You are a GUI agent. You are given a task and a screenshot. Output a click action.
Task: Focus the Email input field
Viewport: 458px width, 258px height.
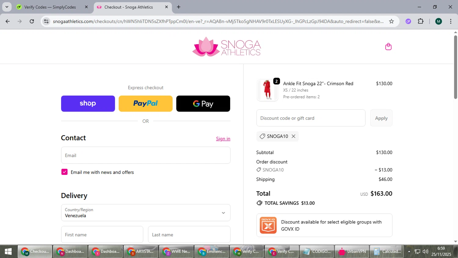tap(146, 155)
